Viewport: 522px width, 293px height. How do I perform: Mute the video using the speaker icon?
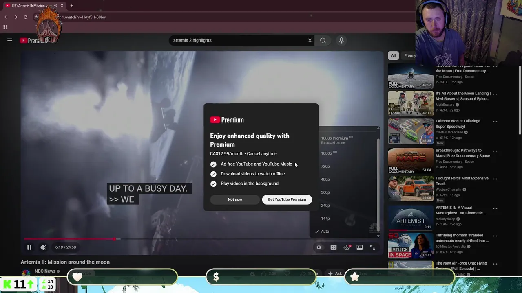43,247
